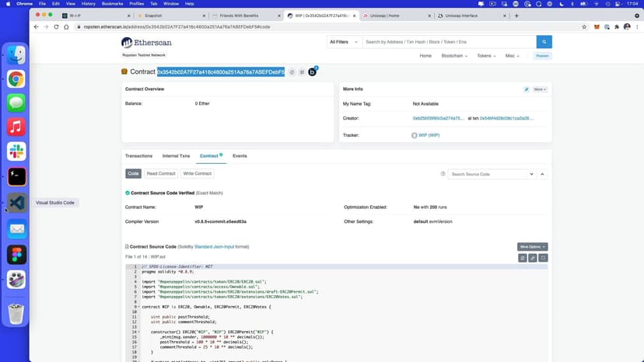Screen dimensions: 644x362
Task: Expand the More Options dropdown
Action: (x=533, y=246)
